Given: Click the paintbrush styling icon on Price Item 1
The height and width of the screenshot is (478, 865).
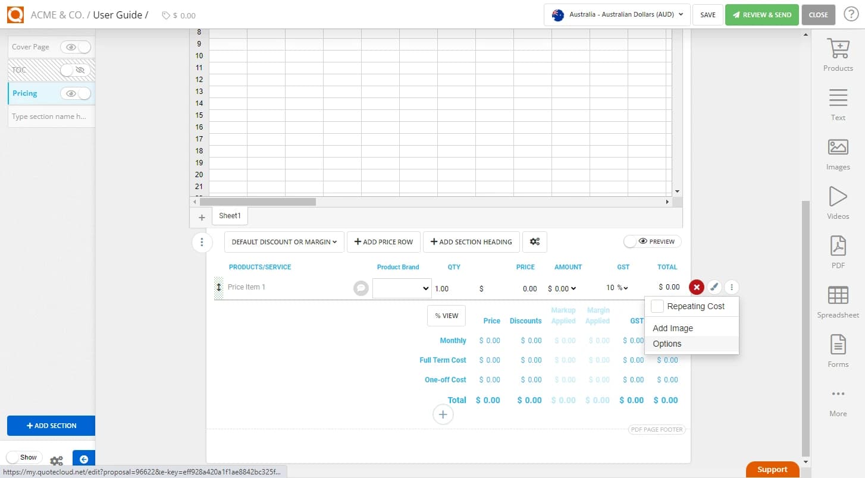Looking at the screenshot, I should point(714,287).
